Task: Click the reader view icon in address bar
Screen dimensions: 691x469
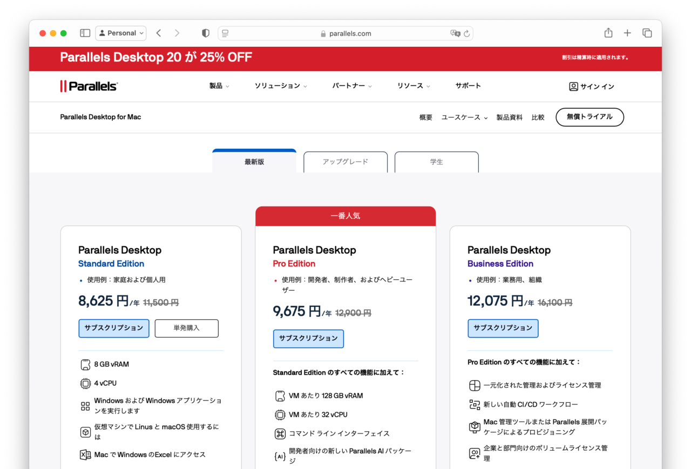Action: [226, 33]
